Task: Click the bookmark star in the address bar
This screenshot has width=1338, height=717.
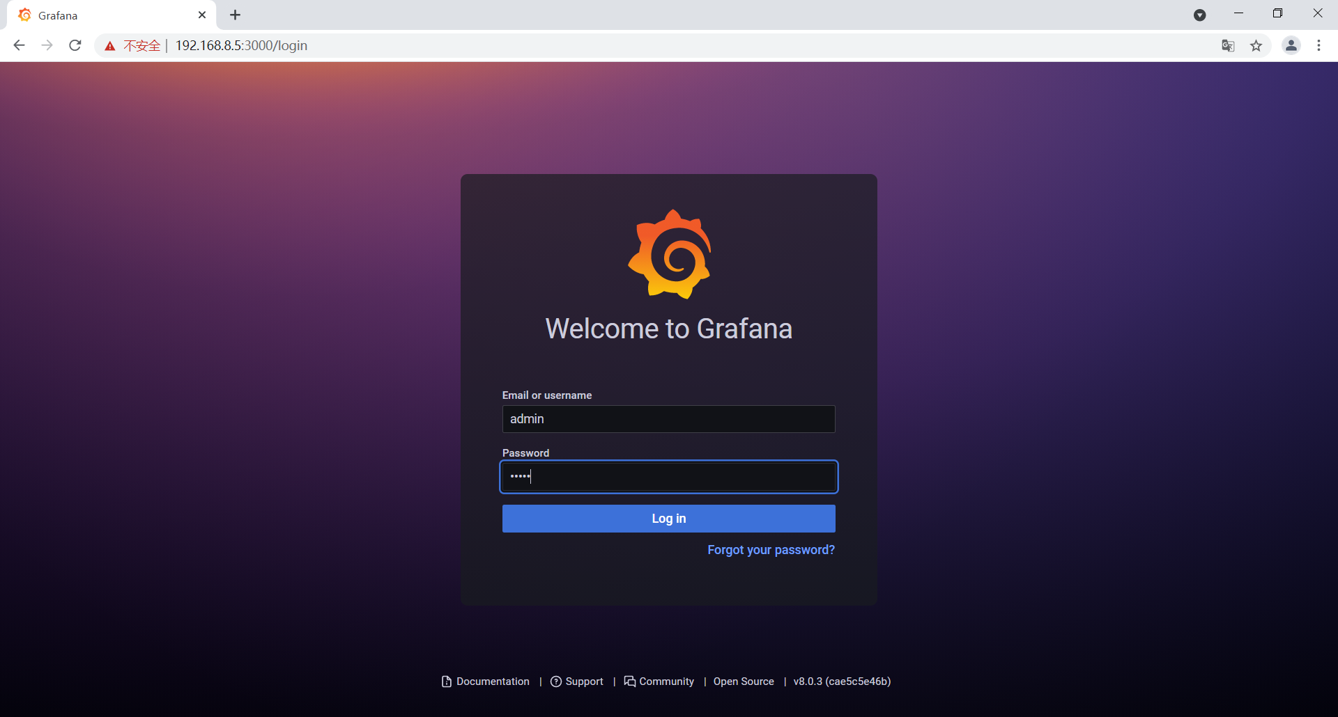Action: point(1256,45)
